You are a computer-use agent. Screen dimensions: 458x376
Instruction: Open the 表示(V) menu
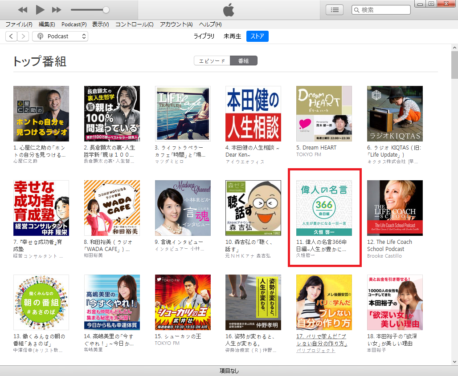pyautogui.click(x=101, y=24)
